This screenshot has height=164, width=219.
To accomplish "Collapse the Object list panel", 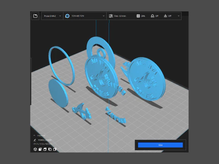I will pyautogui.click(x=34, y=135).
